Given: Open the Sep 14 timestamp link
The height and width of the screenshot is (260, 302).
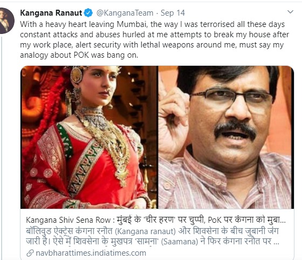Looking at the screenshot, I should (x=173, y=13).
